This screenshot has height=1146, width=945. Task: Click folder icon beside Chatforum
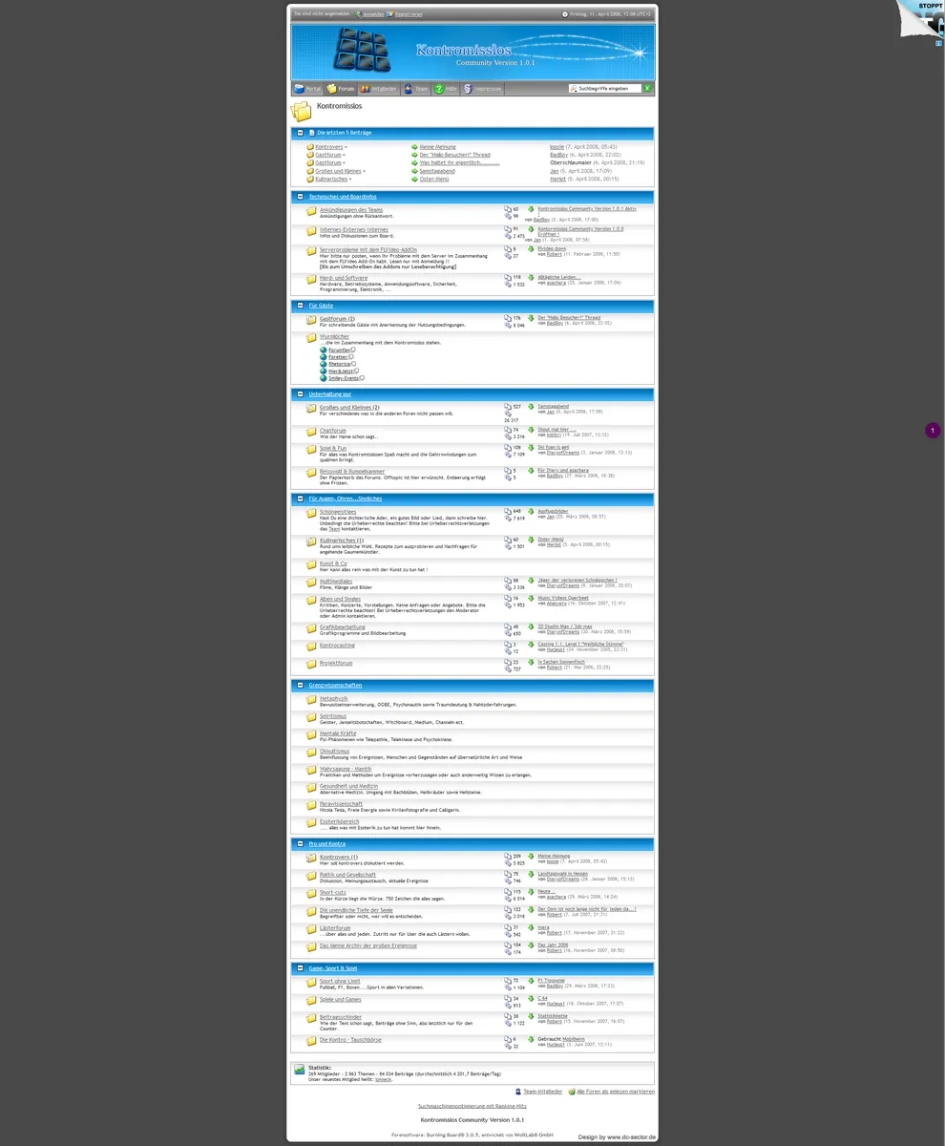311,432
